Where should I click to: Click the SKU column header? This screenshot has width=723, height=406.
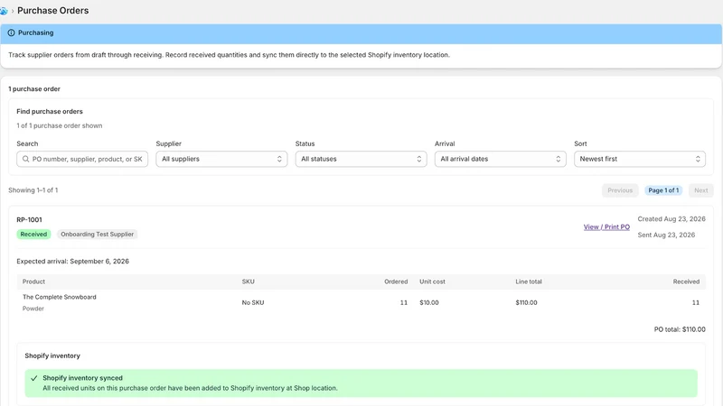tap(248, 281)
